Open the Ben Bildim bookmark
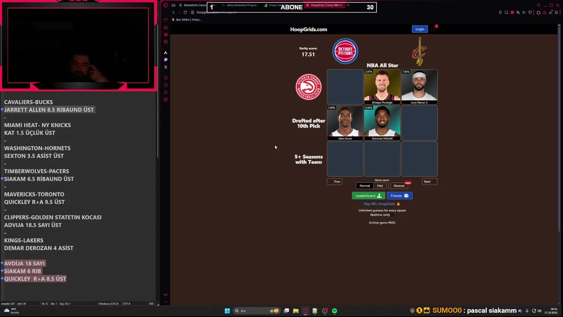Viewport: 563px width, 317px height. click(186, 20)
